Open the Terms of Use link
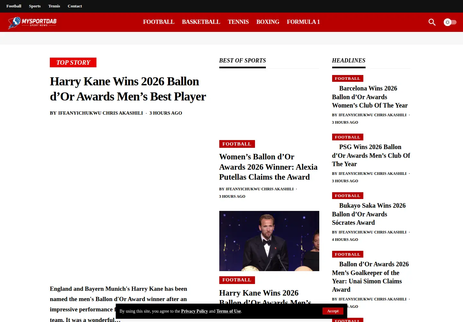This screenshot has width=463, height=322. [x=229, y=311]
